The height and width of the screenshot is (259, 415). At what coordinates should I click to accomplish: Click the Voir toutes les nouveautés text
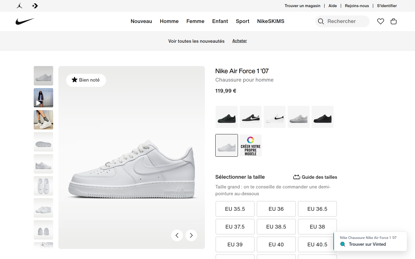coord(196,41)
